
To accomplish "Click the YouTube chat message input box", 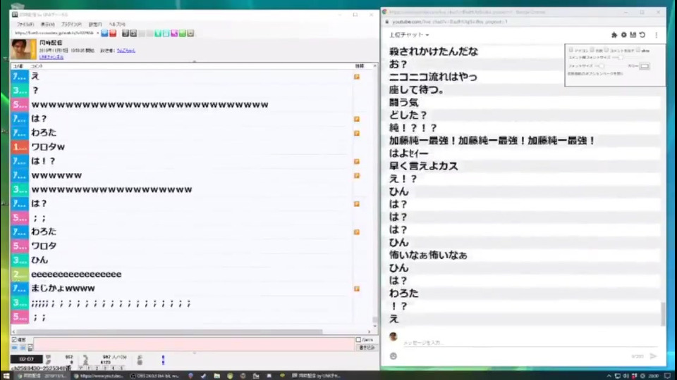I will (530, 343).
